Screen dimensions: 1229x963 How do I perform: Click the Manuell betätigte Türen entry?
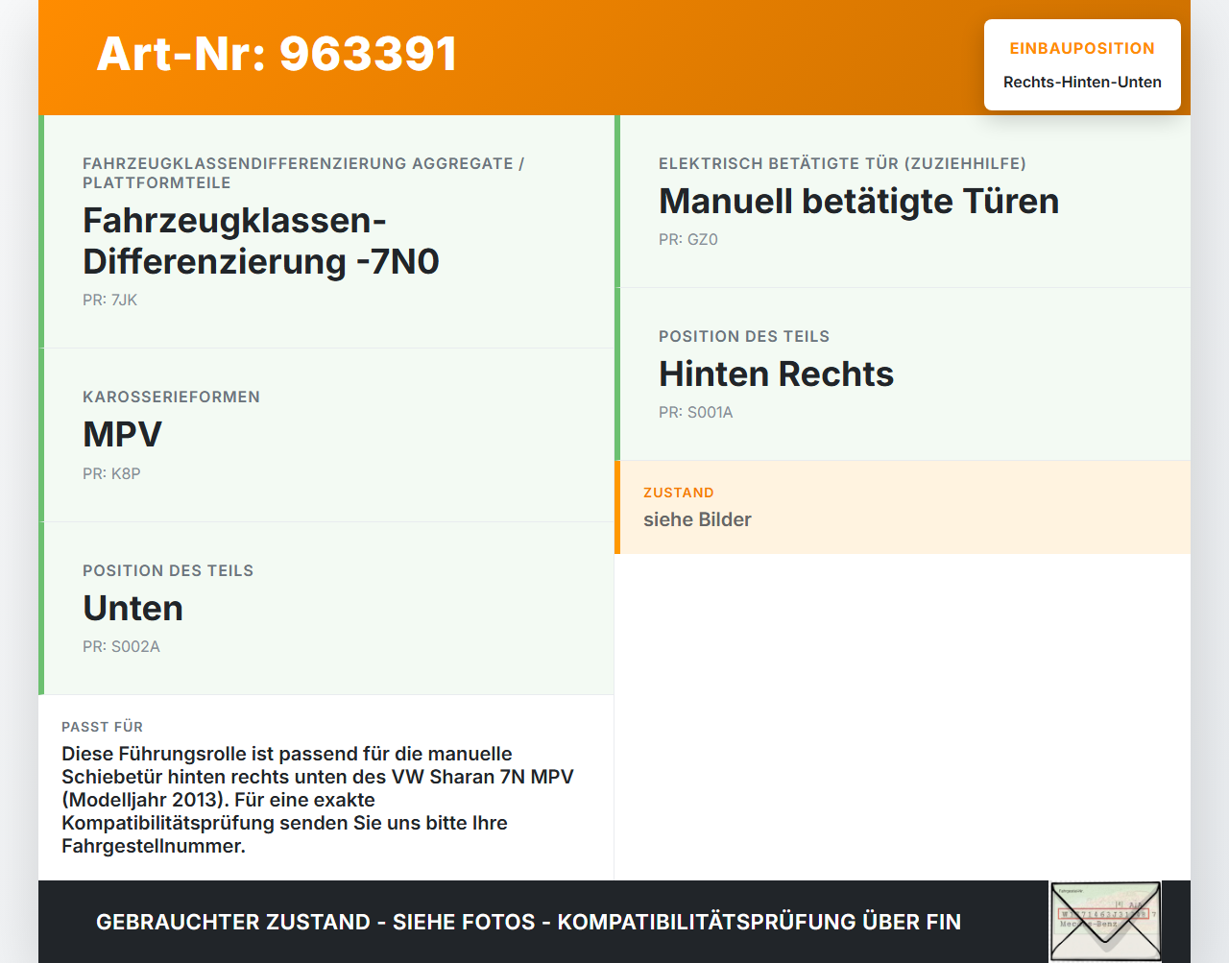[x=859, y=202]
